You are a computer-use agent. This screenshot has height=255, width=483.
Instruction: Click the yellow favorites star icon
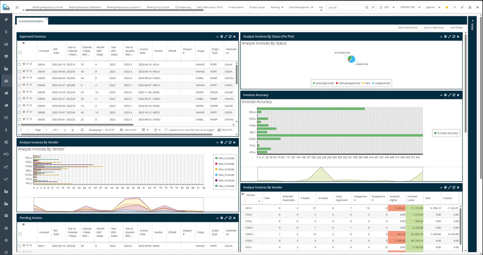(447, 7)
